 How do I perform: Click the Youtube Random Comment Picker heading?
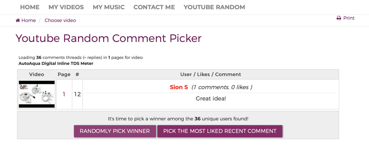108,38
